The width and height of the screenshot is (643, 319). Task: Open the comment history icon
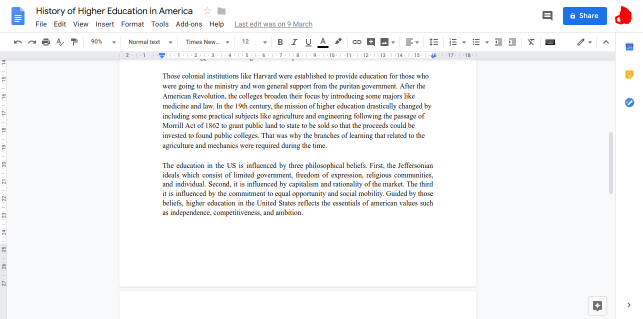tap(547, 15)
